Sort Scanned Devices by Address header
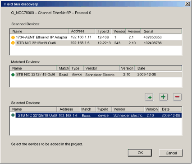The height and width of the screenshot is (164, 192). tap(82, 31)
